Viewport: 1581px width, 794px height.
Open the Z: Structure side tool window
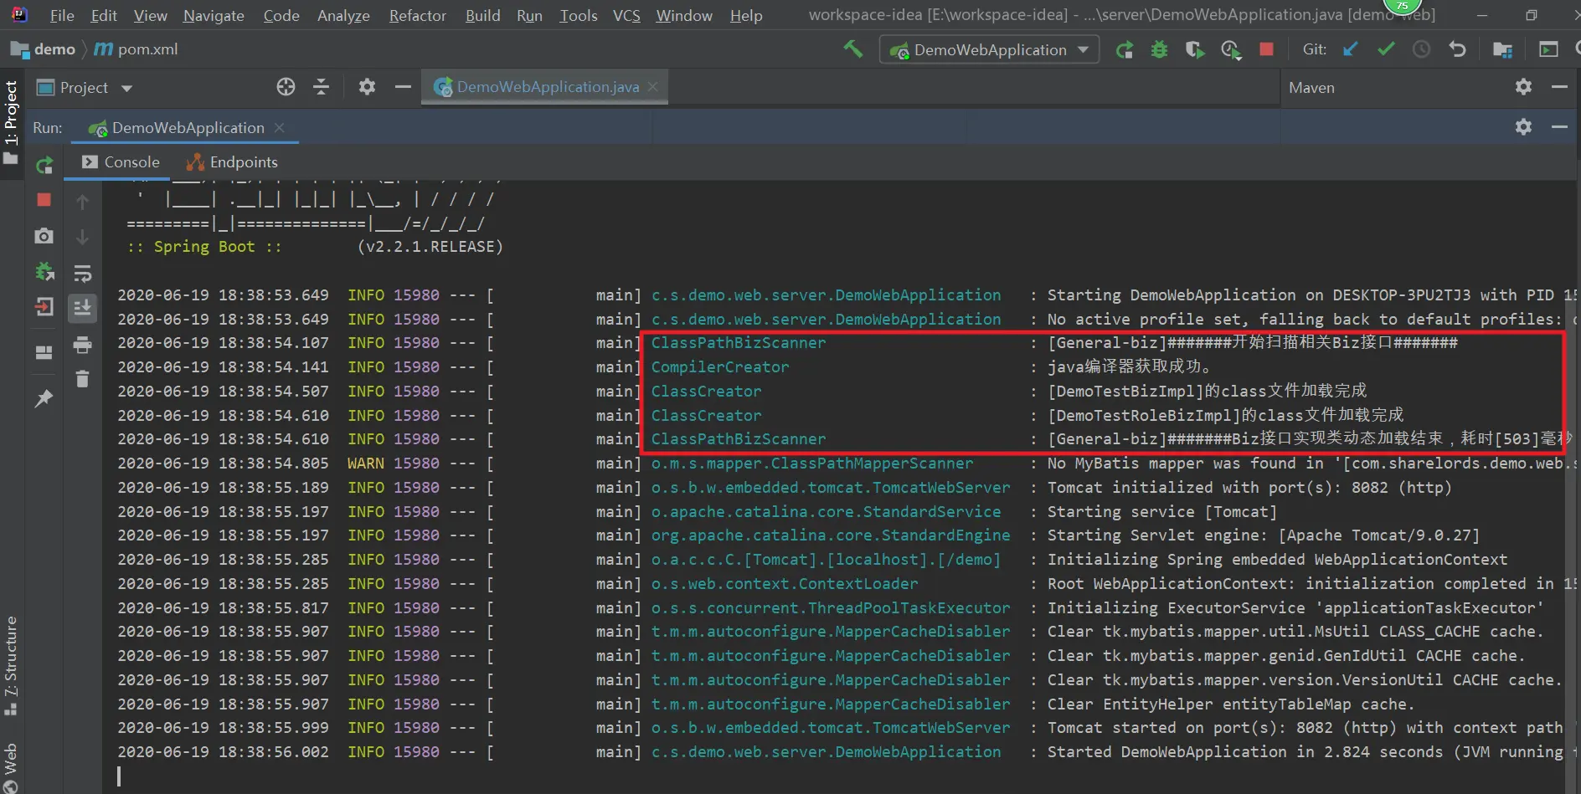11,665
